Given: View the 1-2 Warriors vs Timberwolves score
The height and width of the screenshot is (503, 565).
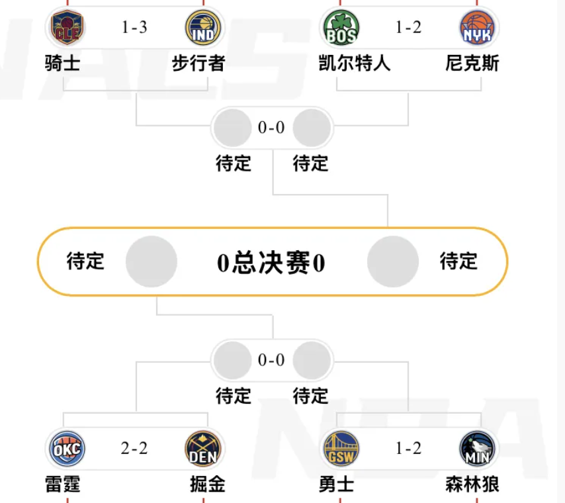Looking at the screenshot, I should point(408,449).
